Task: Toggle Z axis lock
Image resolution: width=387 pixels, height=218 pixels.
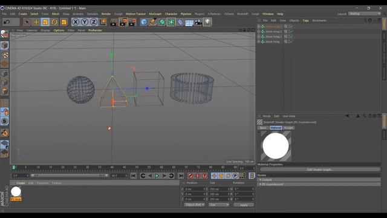Action: coord(94,22)
